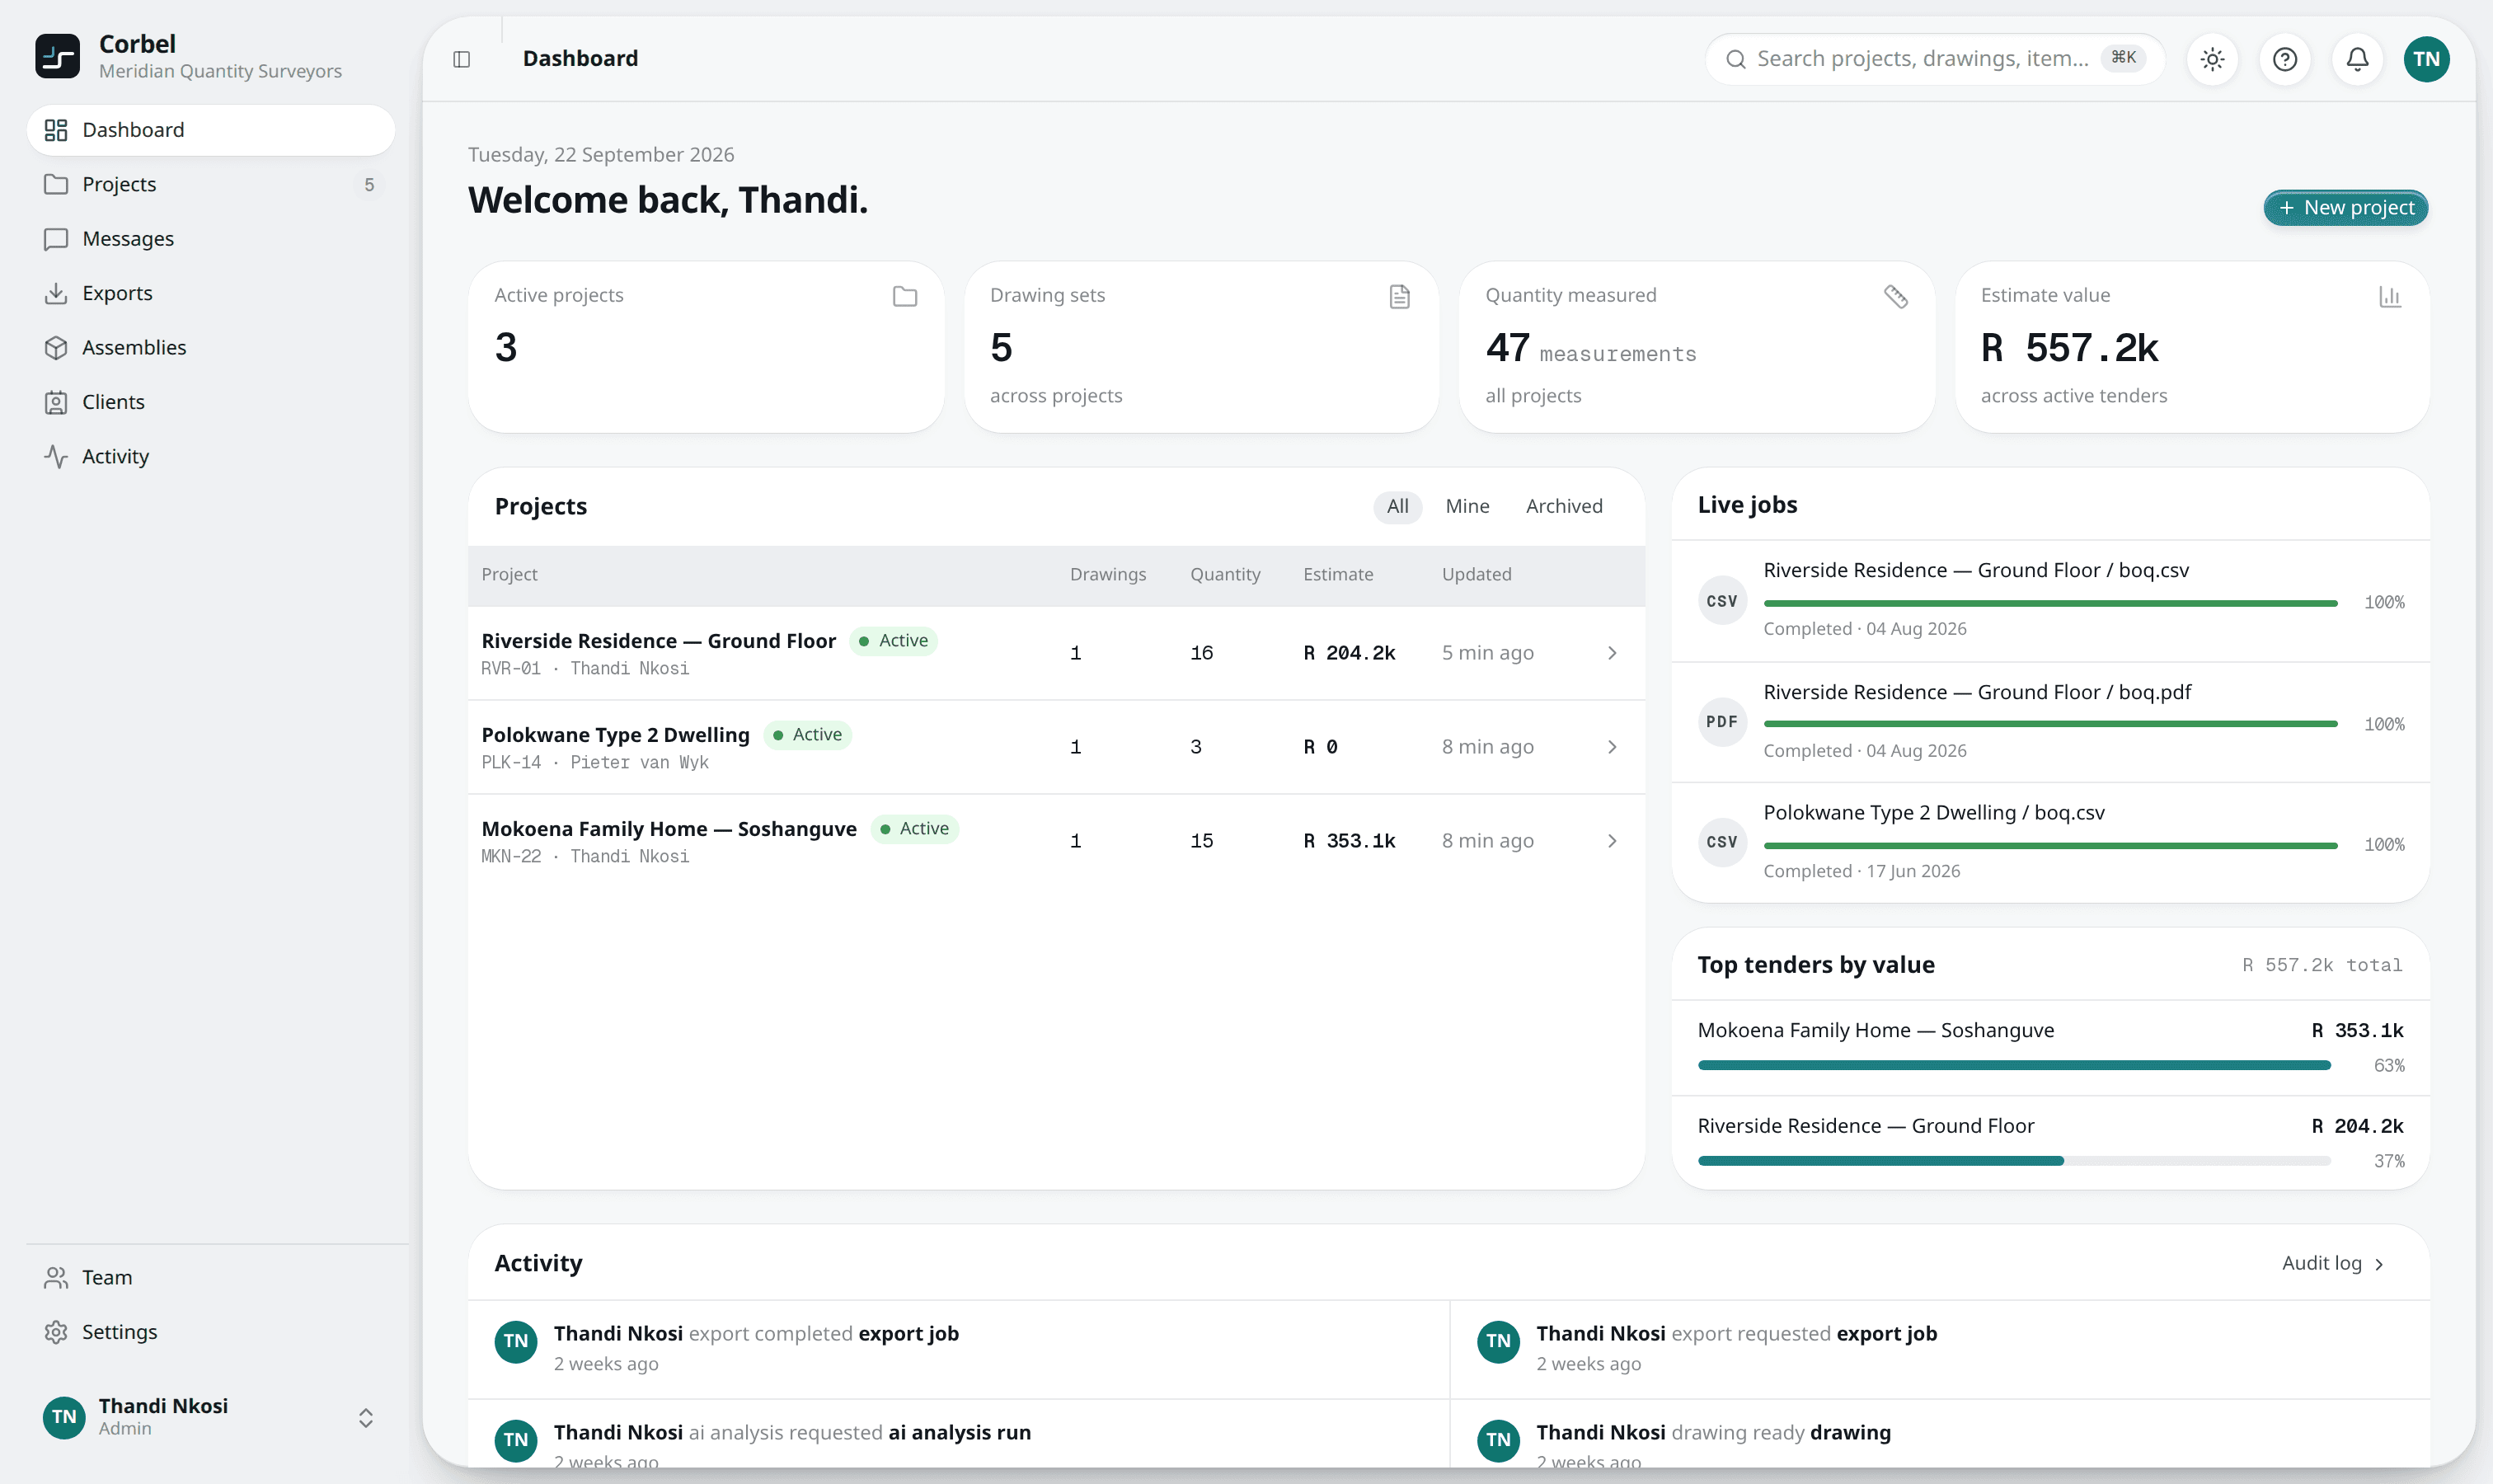
Task: Open the Polokwane Type 2 Dwelling project name
Action: click(615, 735)
